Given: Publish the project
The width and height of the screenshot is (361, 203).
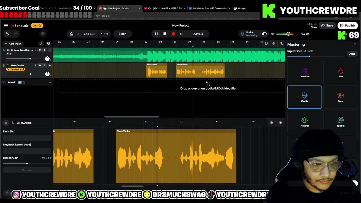Looking at the screenshot, I should click(347, 26).
